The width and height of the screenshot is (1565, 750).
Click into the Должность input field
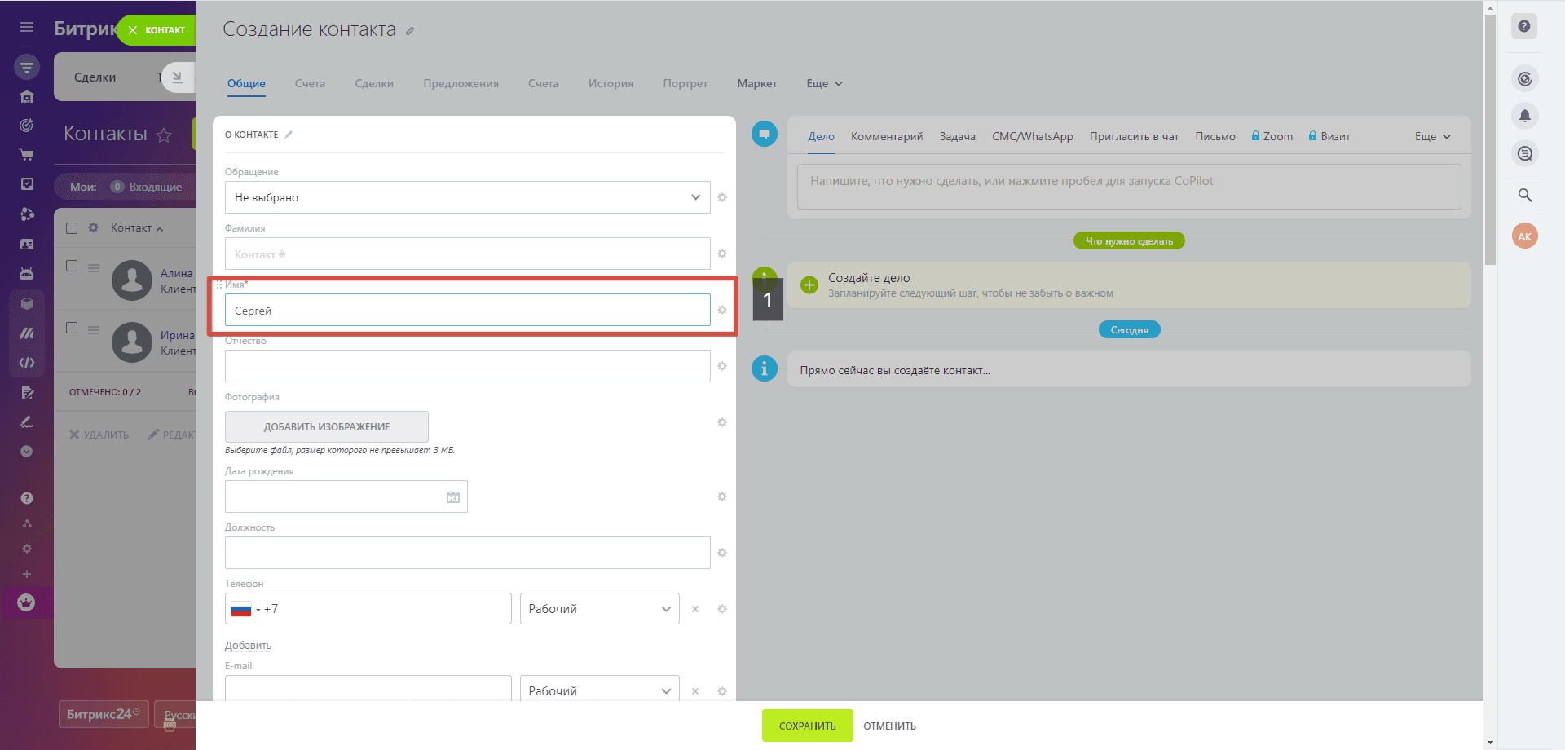tap(468, 553)
